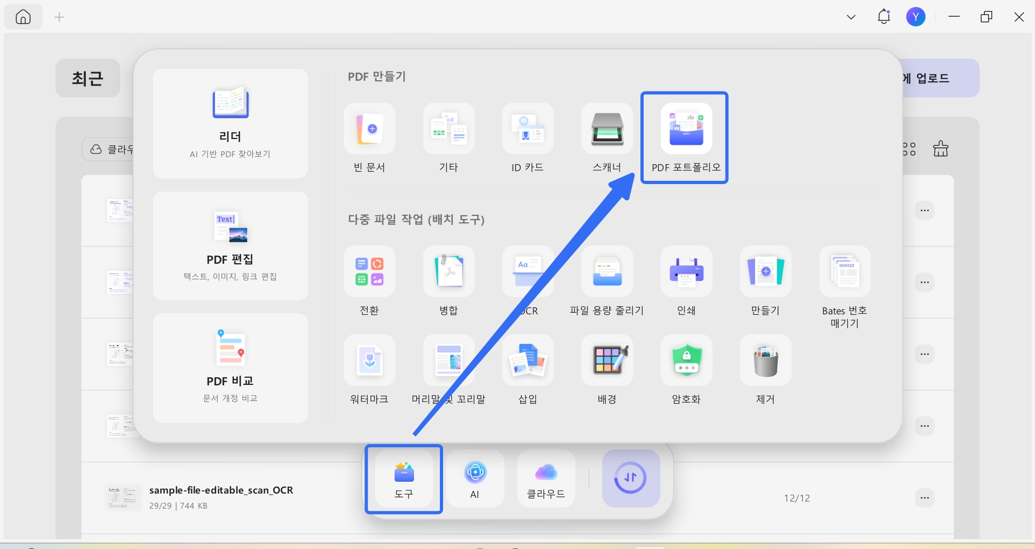Image resolution: width=1035 pixels, height=549 pixels.
Task: Open the OCR batch tool
Action: point(527,272)
